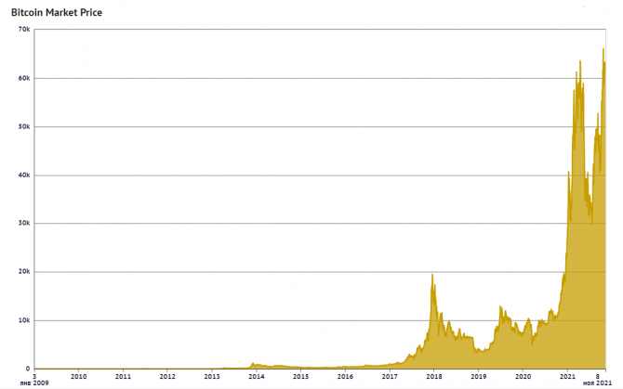Click the 2016 x-axis label
This screenshot has height=389, width=623.
[345, 376]
